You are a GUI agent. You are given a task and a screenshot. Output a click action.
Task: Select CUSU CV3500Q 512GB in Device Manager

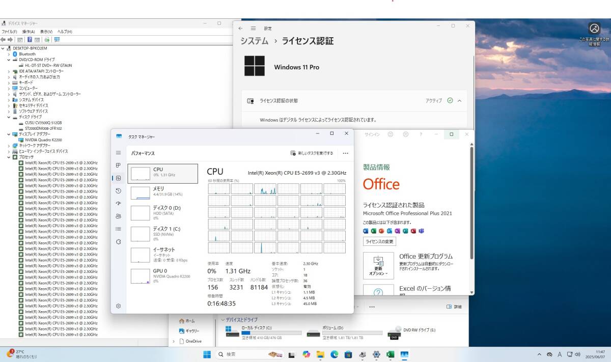click(43, 123)
